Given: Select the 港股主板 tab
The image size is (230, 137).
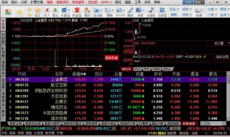Looking at the screenshot, I should [x=16, y=123].
